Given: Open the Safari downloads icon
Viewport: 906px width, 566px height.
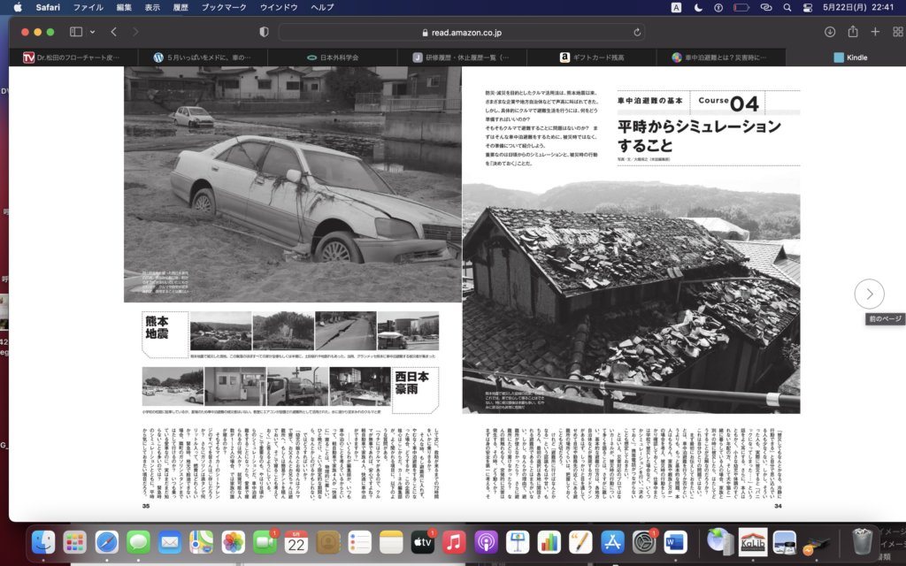Looking at the screenshot, I should [x=830, y=32].
